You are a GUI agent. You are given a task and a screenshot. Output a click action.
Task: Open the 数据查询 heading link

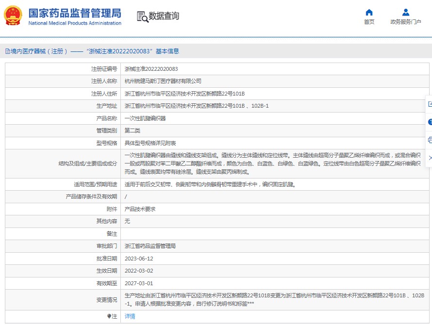pyautogui.click(x=164, y=16)
